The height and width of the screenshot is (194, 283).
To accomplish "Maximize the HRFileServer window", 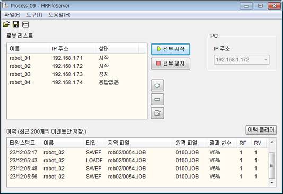I will click(x=260, y=6).
